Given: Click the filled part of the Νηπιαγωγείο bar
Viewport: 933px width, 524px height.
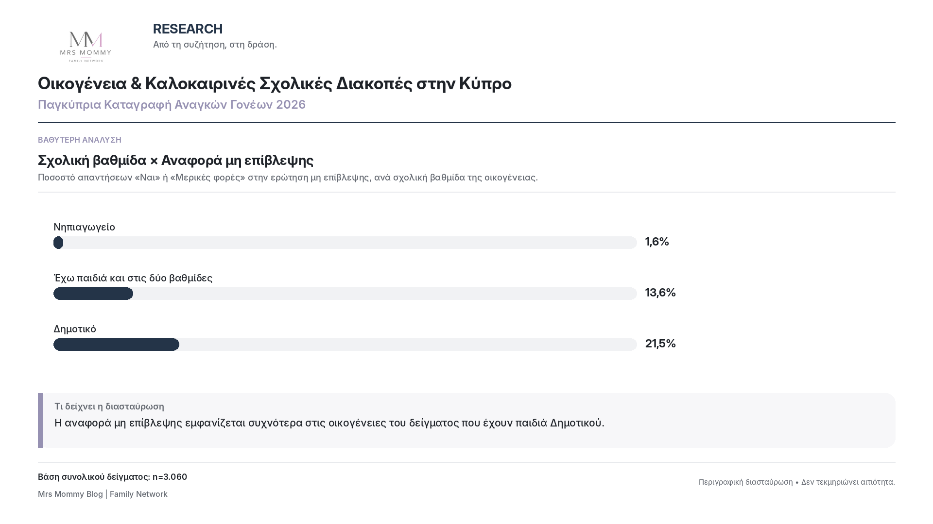Looking at the screenshot, I should coord(58,243).
